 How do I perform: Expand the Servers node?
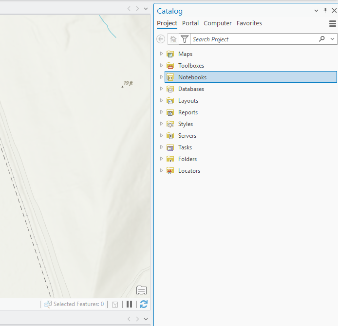161,135
